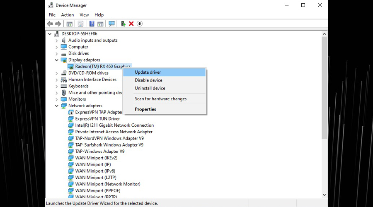The height and width of the screenshot is (207, 373).
Task: Select Radeon(TM) RX 460 Graphics
Action: pyautogui.click(x=103, y=66)
